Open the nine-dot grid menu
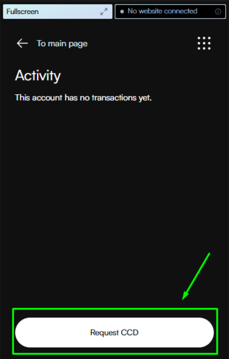 (204, 43)
